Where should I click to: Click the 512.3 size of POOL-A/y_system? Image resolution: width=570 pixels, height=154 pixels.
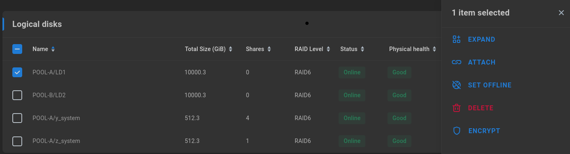point(192,118)
